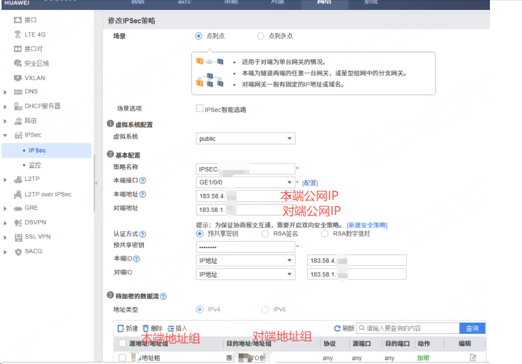The height and width of the screenshot is (364, 522).
Task: Click the 查询 search button
Action: click(472, 328)
